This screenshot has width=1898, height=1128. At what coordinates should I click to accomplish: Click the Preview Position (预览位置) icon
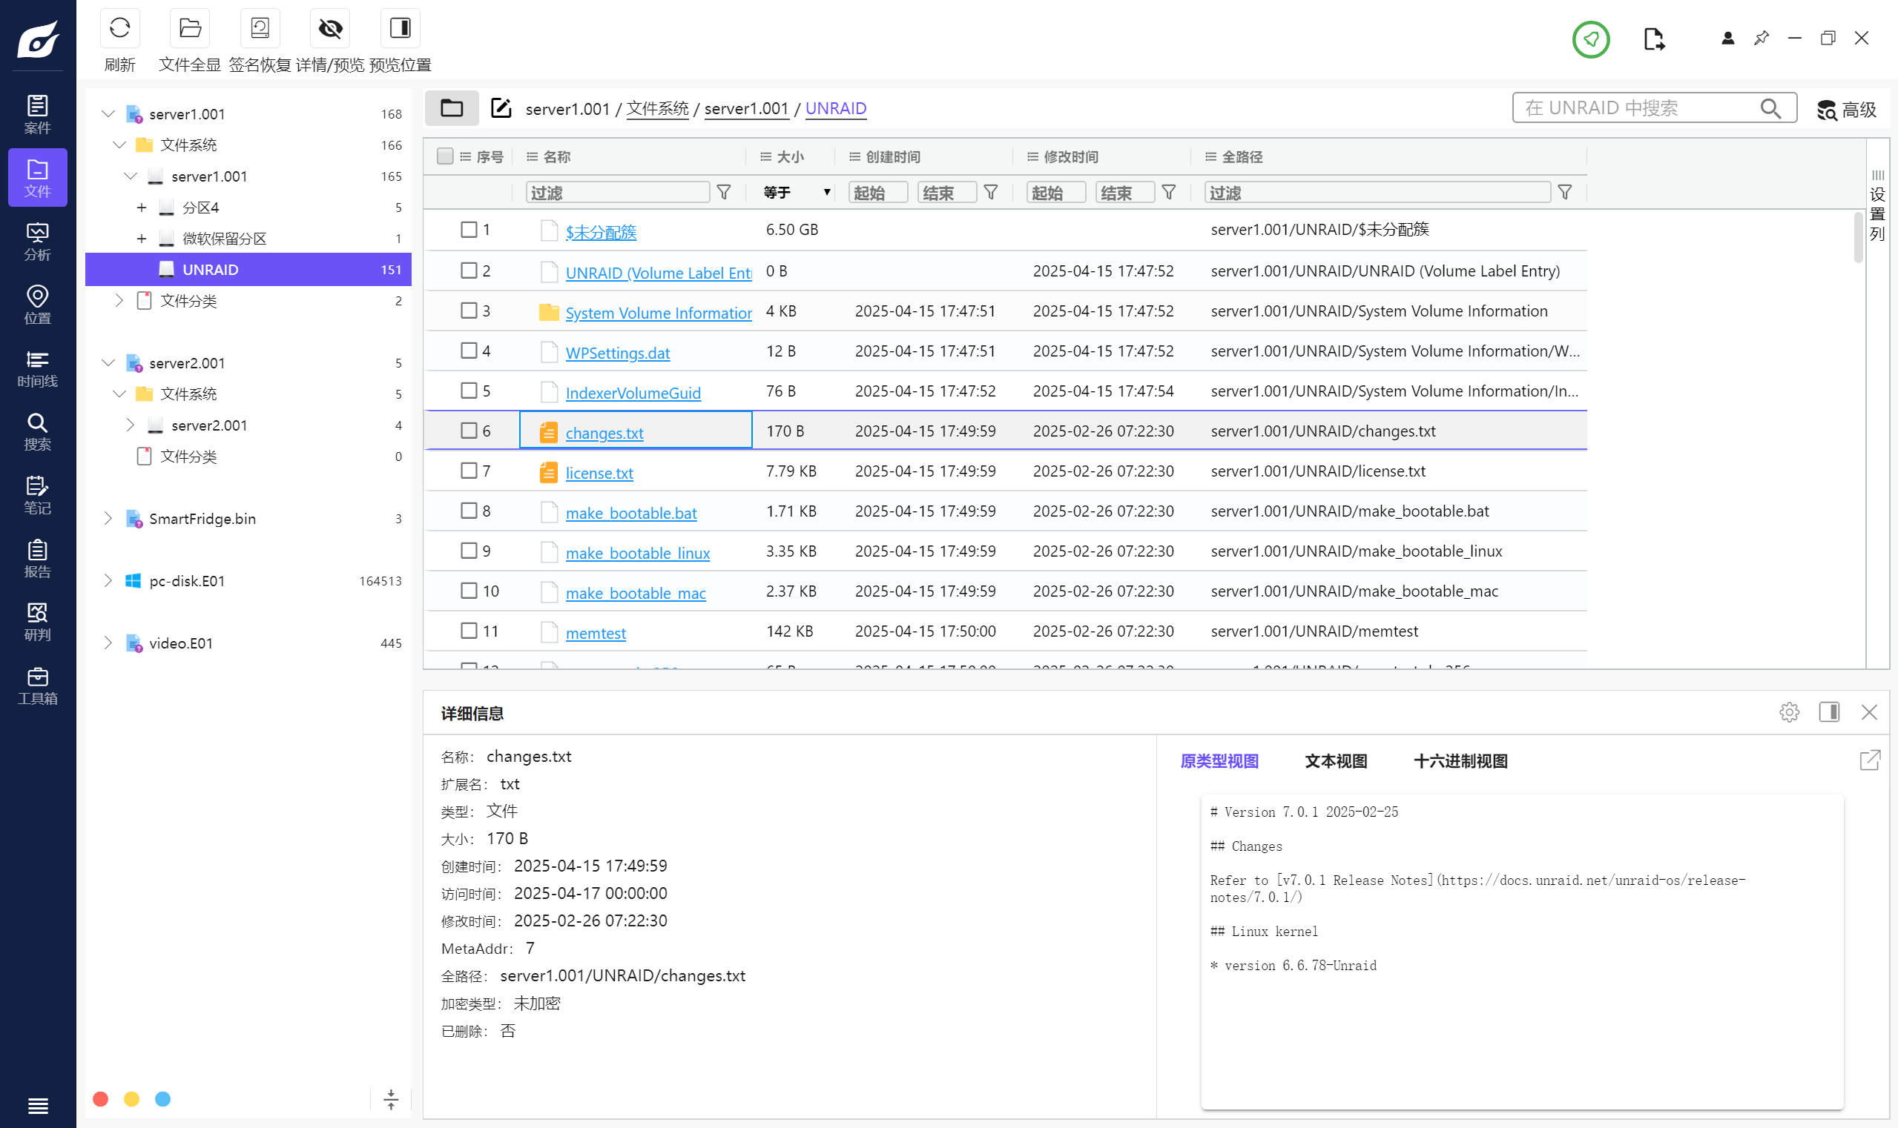(x=399, y=29)
